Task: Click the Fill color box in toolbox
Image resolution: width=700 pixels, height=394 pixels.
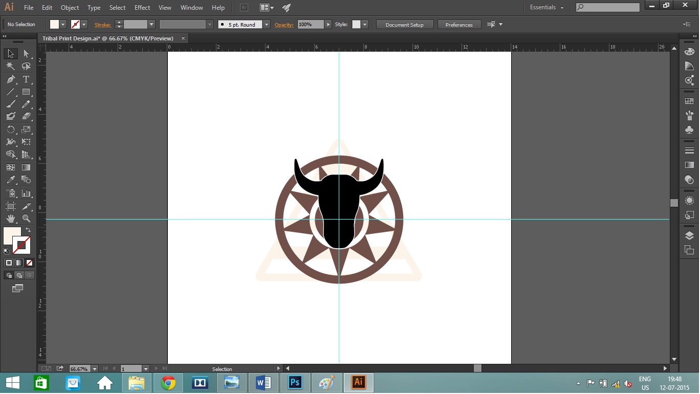Action: [x=12, y=236]
